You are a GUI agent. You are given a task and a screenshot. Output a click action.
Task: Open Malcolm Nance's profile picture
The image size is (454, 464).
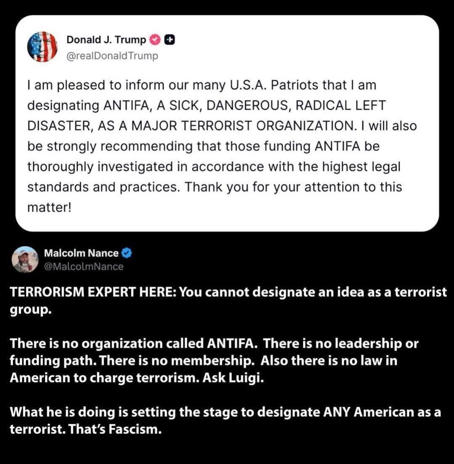25,259
